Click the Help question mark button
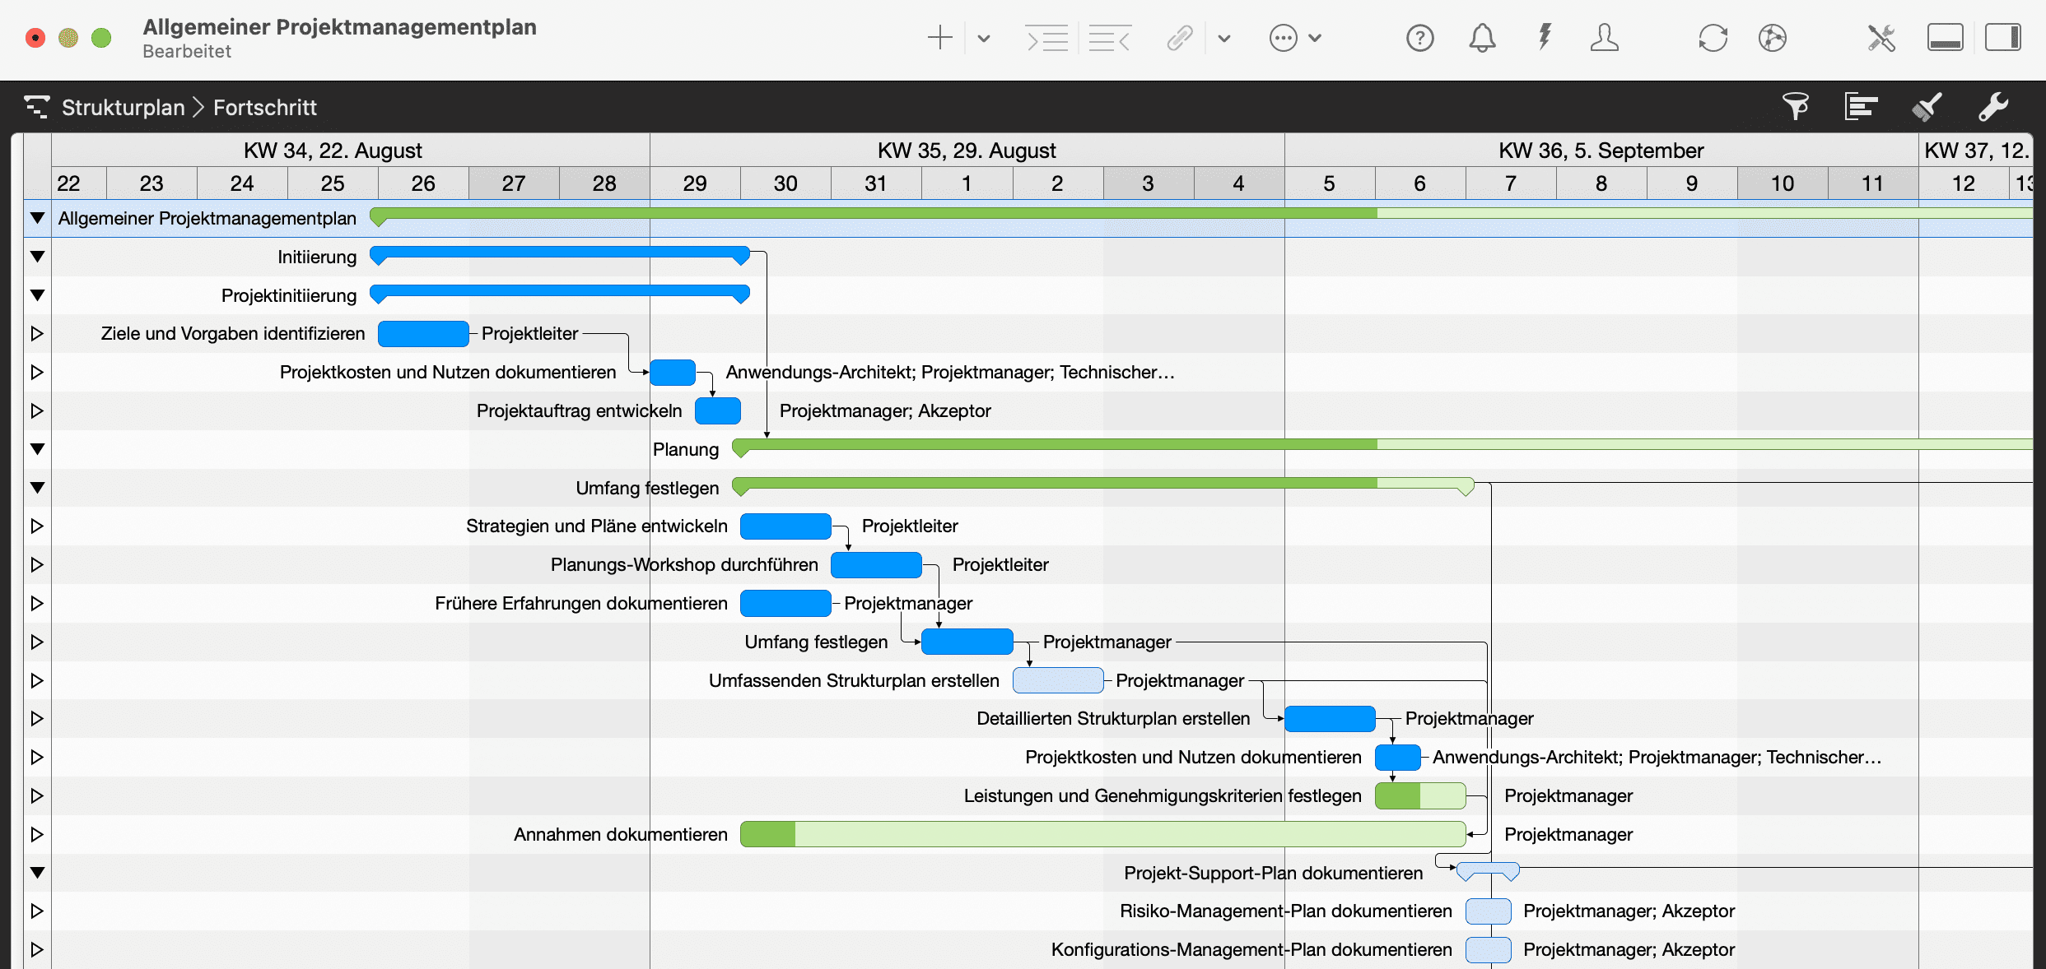2046x969 pixels. pos(1419,38)
